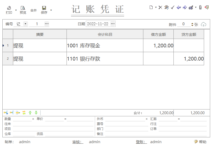
Task: Expand the 打印 print dropdown arrow
Action: (16, 10)
